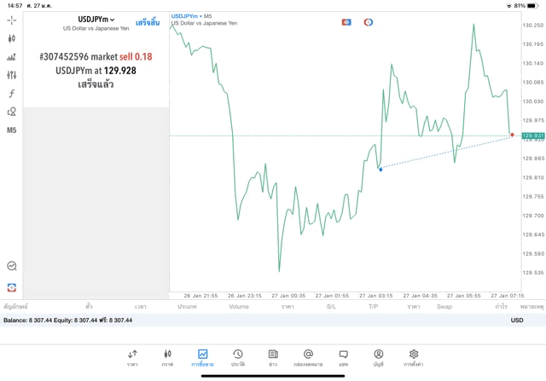This screenshot has height=381, width=546.
Task: Click the USDJPYm • M5 chart title
Action: click(x=191, y=16)
